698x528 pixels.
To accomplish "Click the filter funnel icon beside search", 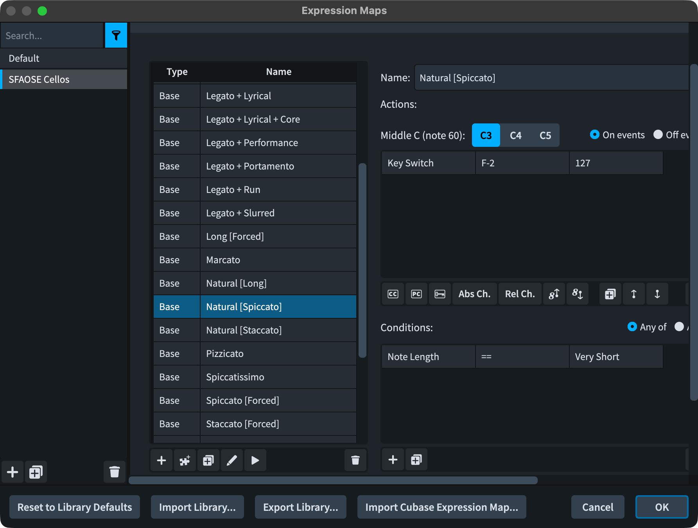I will pos(116,36).
